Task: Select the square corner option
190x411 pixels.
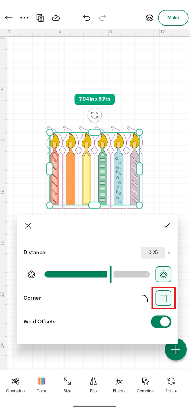Action: coord(164,298)
